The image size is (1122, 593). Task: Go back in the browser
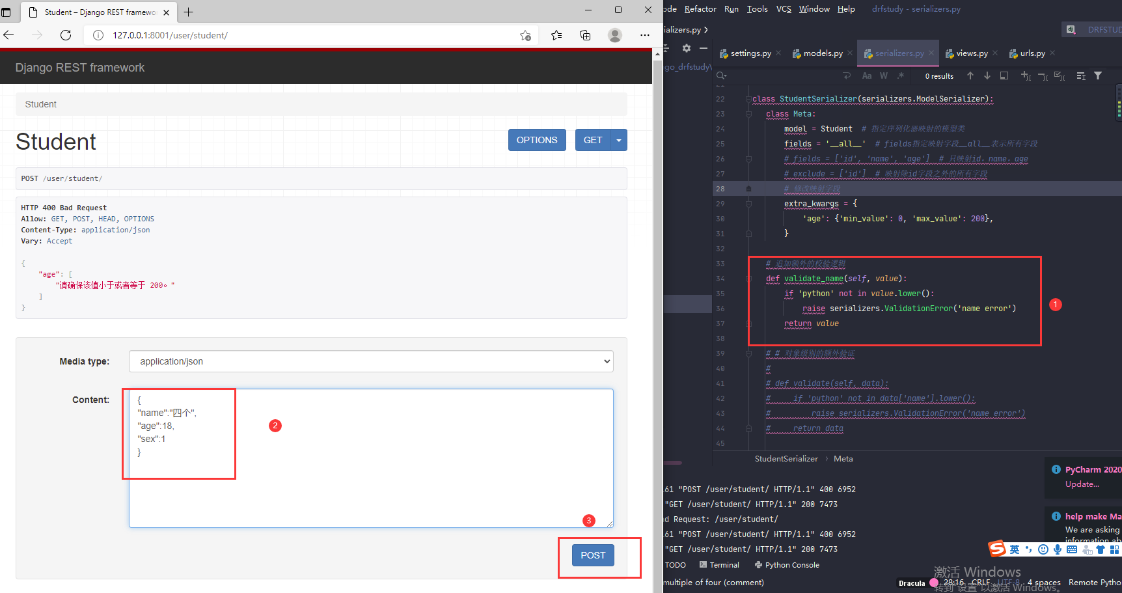[x=8, y=35]
